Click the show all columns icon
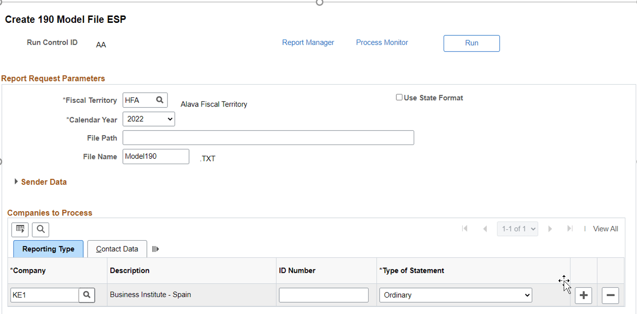This screenshot has width=637, height=314. pyautogui.click(x=155, y=249)
